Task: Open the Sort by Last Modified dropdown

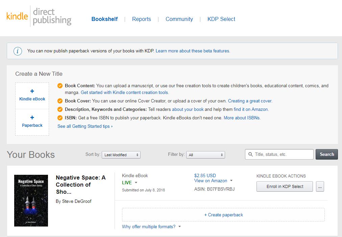Action: coord(121,155)
